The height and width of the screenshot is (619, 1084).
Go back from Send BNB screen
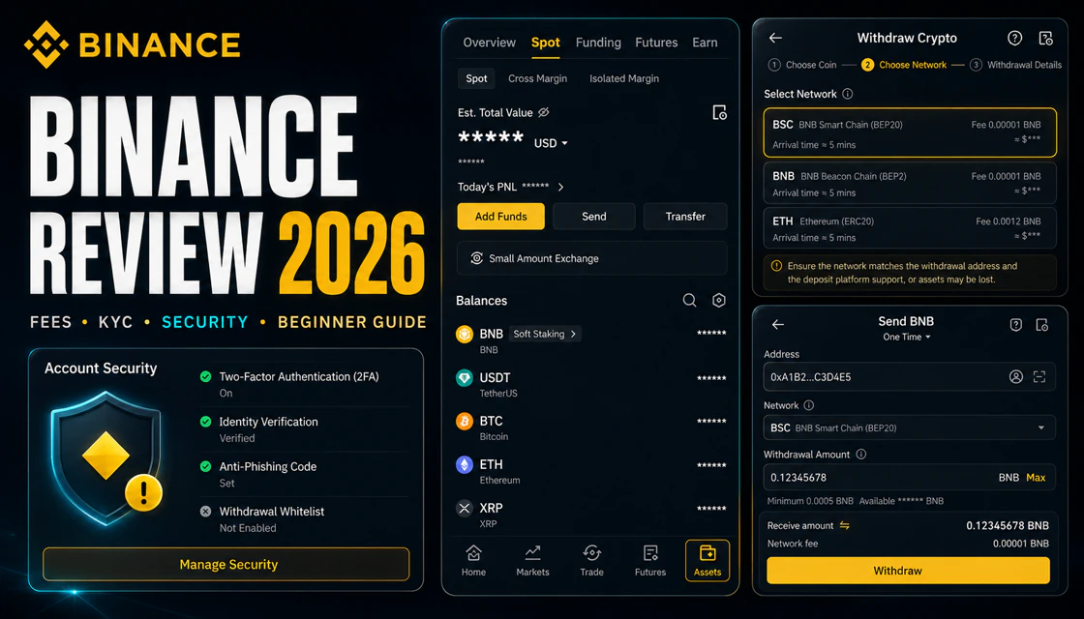778,324
